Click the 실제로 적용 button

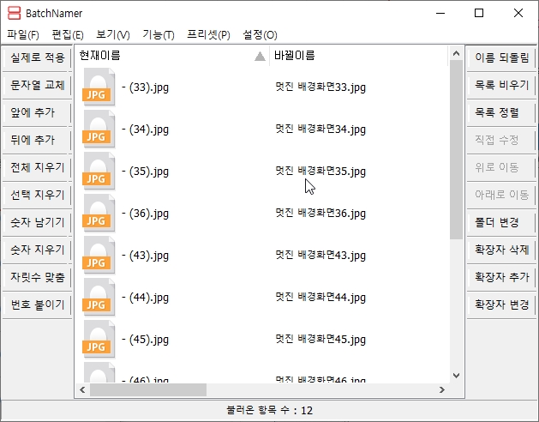click(x=37, y=57)
